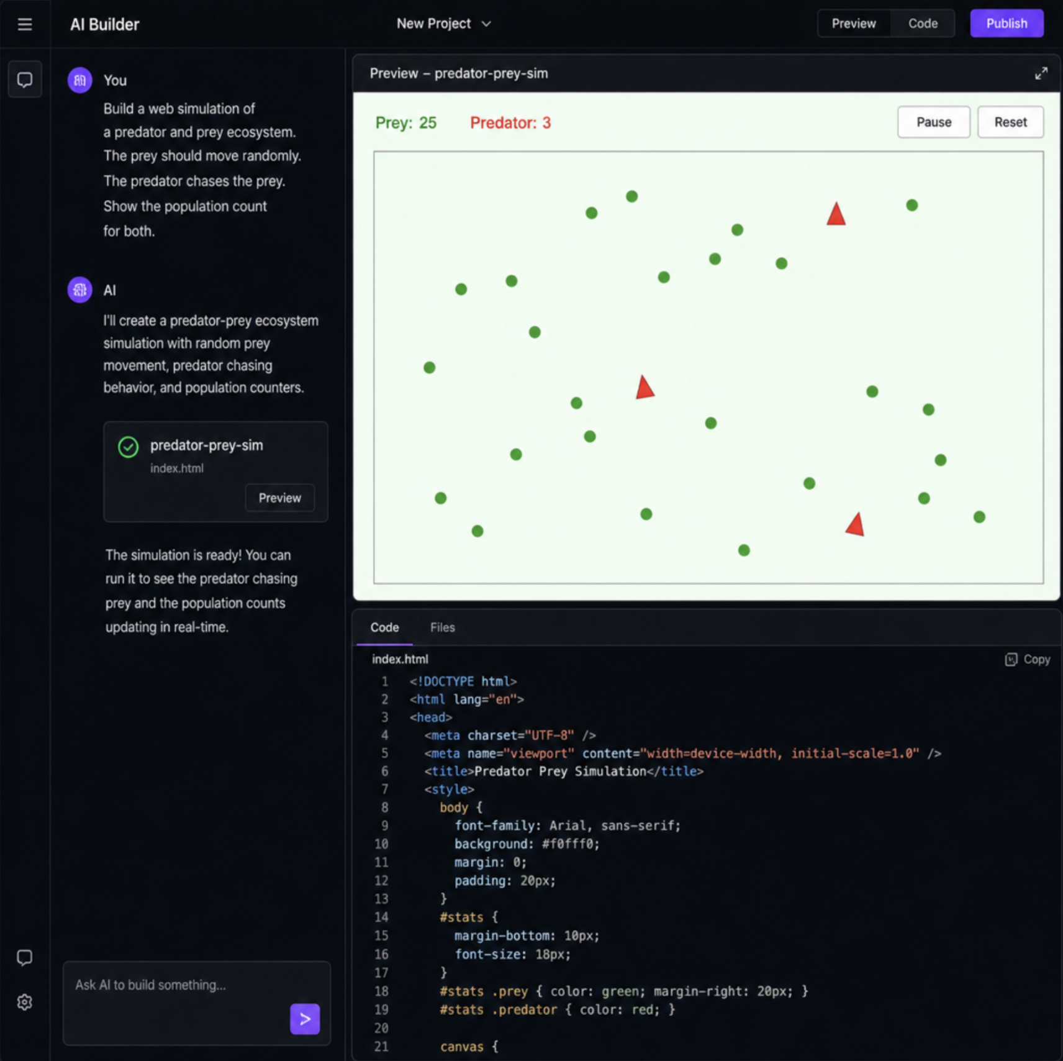This screenshot has width=1063, height=1061.
Task: Open the chat panel icon in sidebar
Action: (25, 80)
